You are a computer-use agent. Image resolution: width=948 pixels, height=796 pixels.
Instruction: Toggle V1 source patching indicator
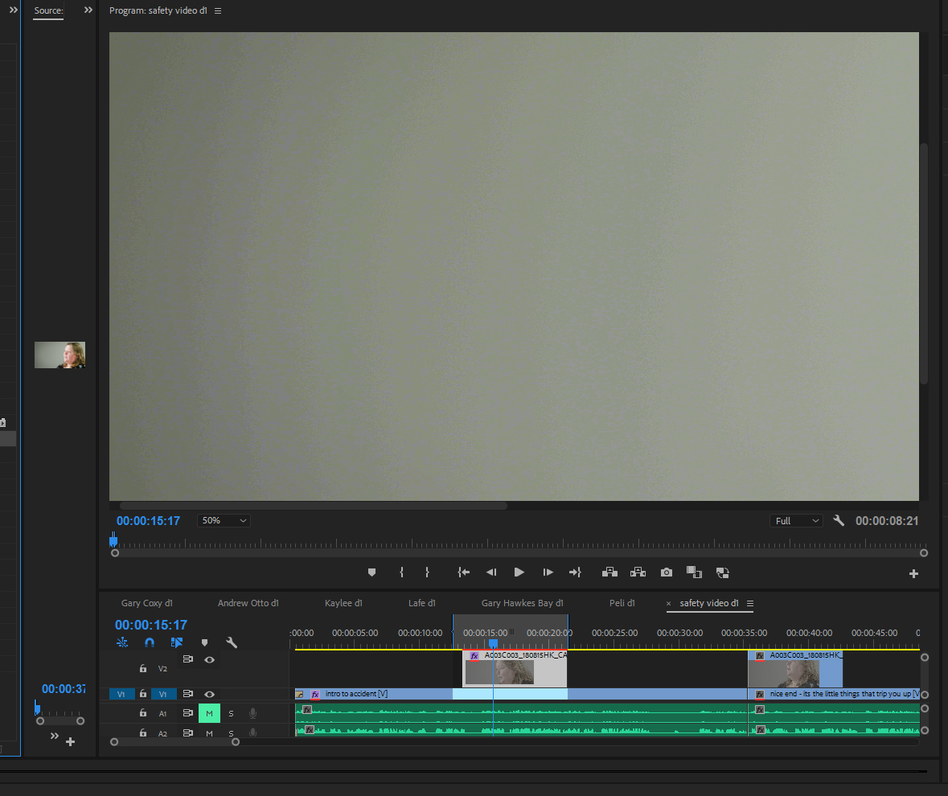pos(121,694)
